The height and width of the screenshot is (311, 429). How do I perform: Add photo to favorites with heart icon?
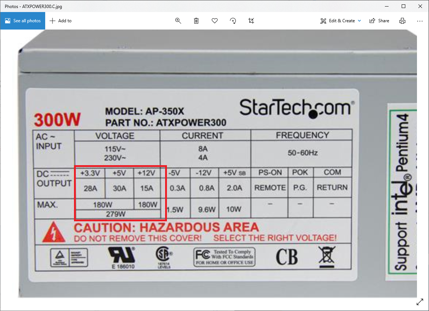coord(215,21)
